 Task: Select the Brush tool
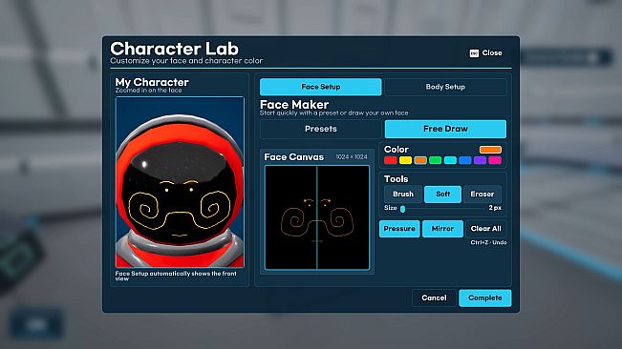[403, 195]
